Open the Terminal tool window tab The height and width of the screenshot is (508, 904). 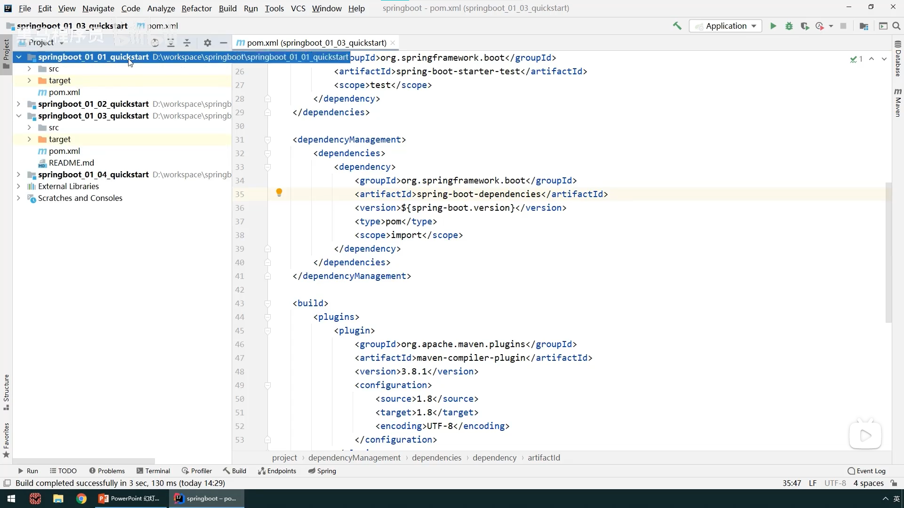153,471
